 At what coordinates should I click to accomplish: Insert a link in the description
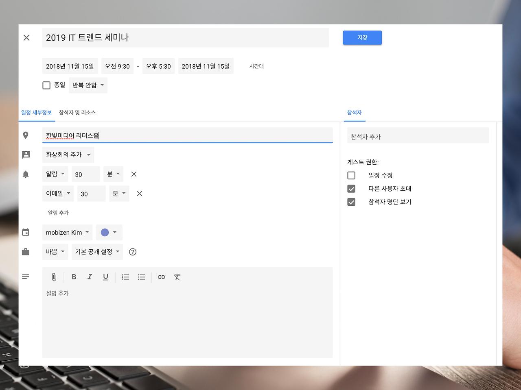[161, 277]
